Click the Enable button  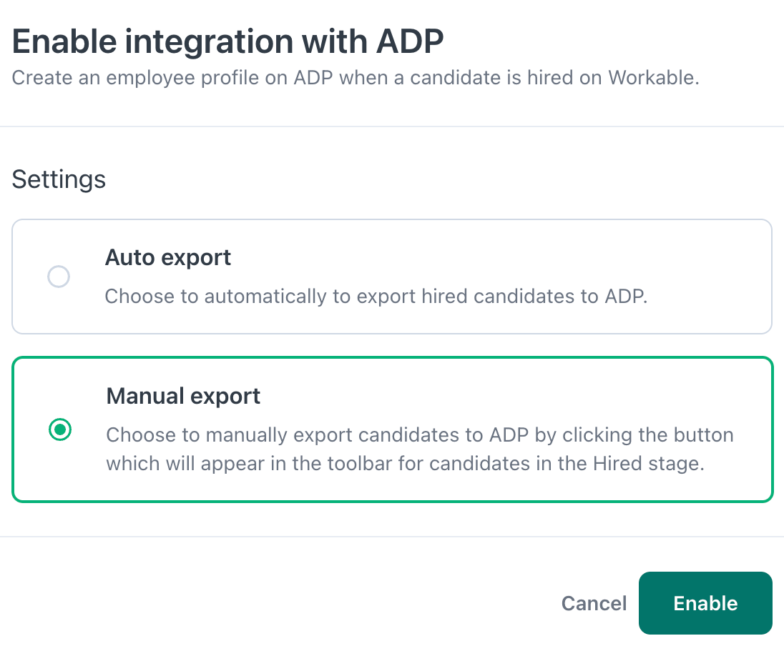(705, 603)
